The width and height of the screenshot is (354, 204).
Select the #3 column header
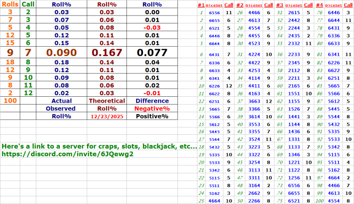point(279,4)
